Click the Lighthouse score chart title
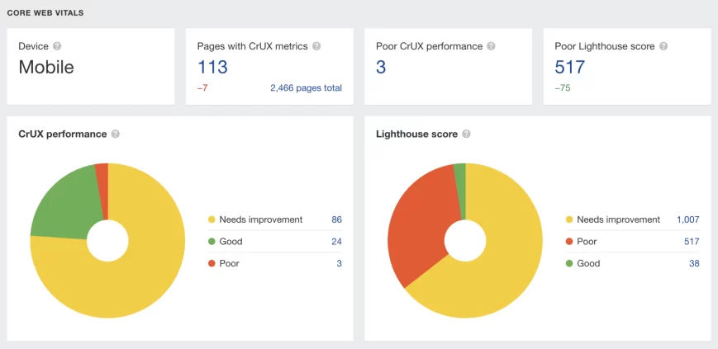Image resolution: width=718 pixels, height=349 pixels. pos(416,134)
